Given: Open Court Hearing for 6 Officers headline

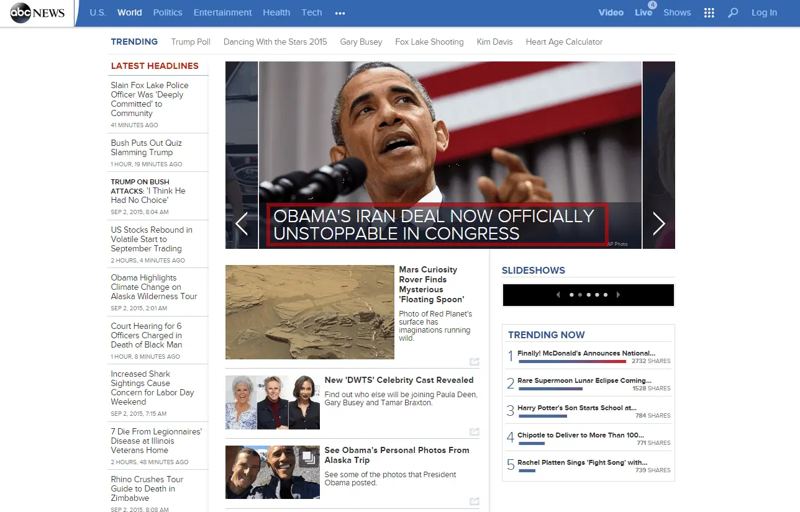Looking at the screenshot, I should coord(147,335).
